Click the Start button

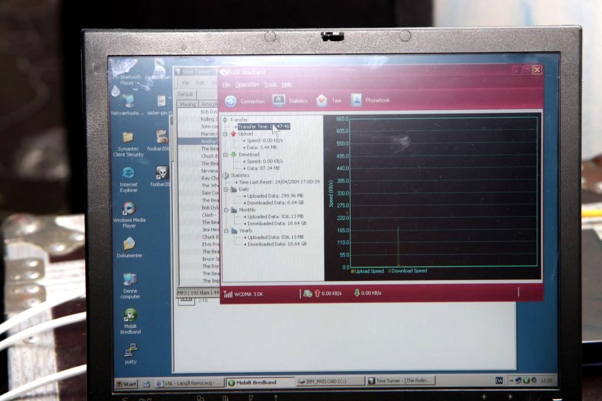pyautogui.click(x=126, y=383)
